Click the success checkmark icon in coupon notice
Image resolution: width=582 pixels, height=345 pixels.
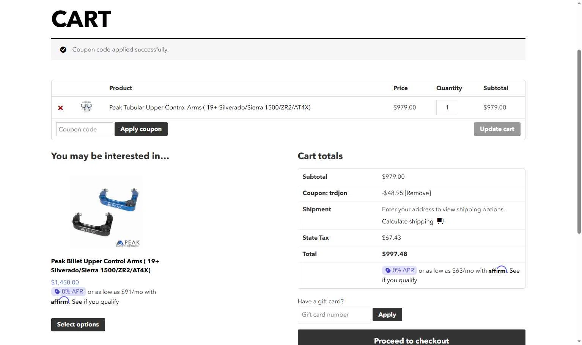pos(63,50)
